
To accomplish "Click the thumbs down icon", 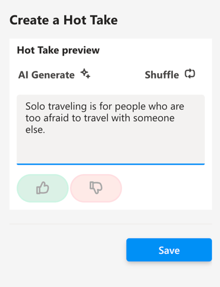I will 96,188.
